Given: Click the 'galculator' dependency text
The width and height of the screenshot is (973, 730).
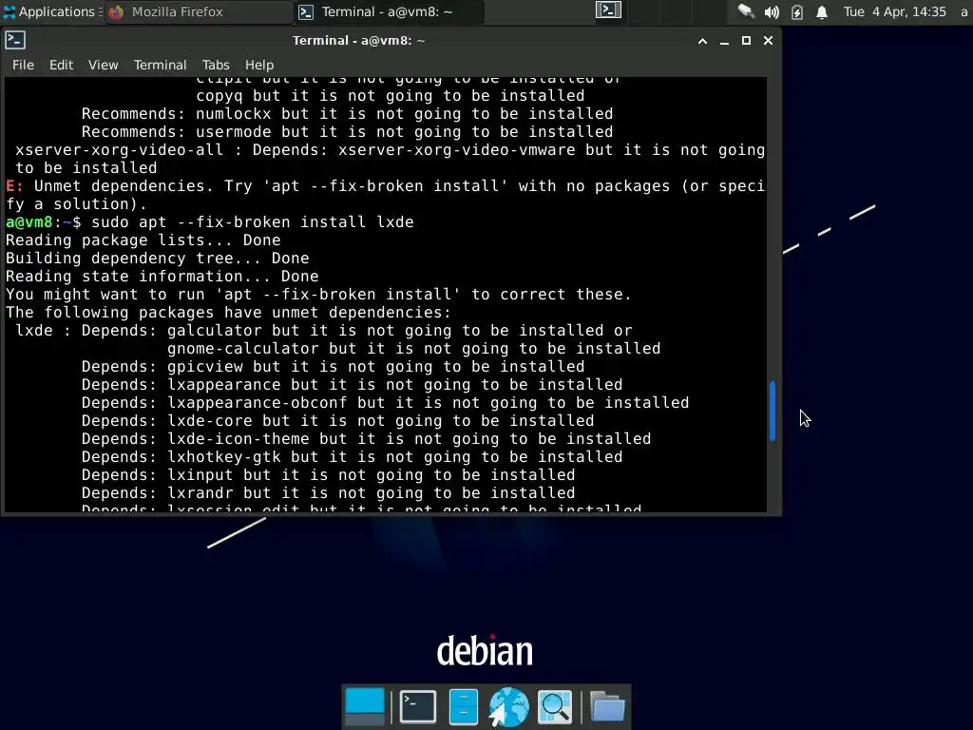Looking at the screenshot, I should tap(214, 331).
